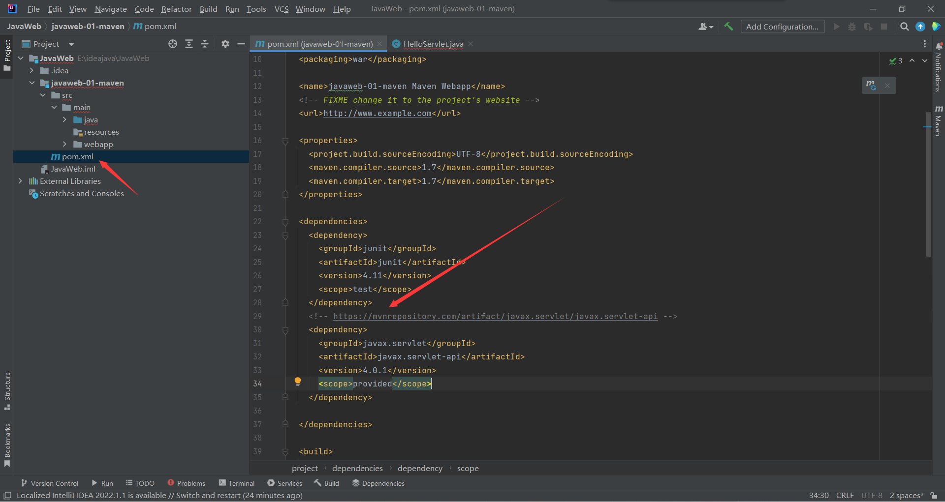945x502 pixels.
Task: Click the Select Opened File target icon
Action: tap(173, 44)
